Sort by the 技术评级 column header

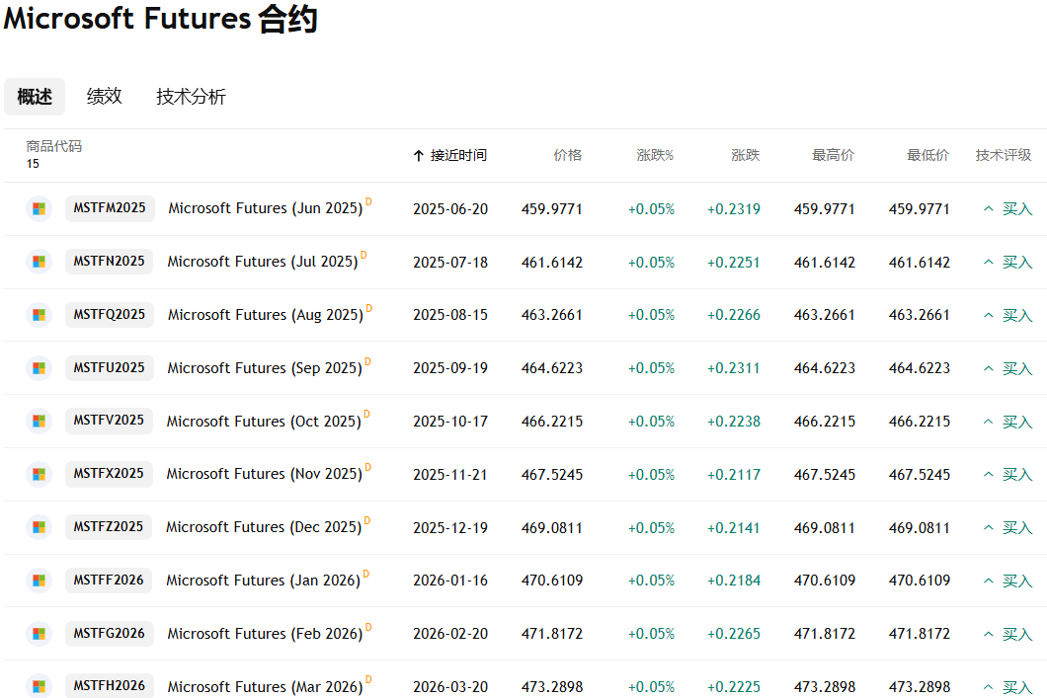point(1003,155)
